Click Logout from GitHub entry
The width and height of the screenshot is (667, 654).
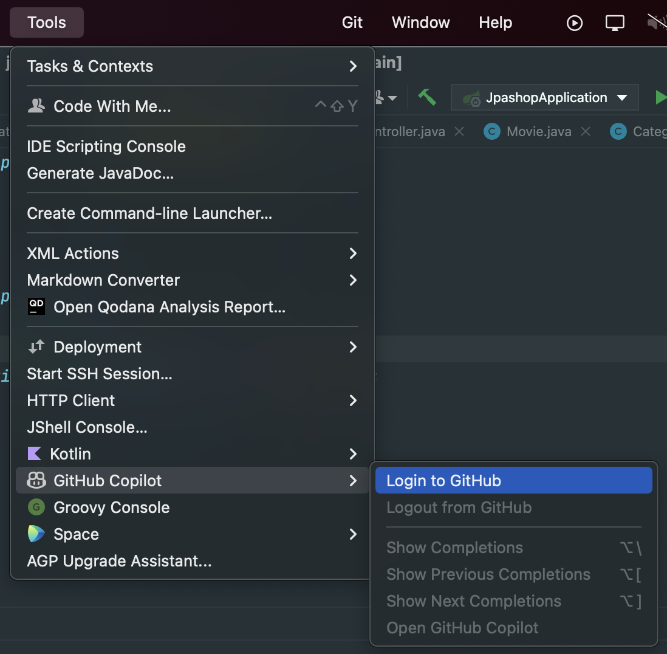tap(513, 508)
